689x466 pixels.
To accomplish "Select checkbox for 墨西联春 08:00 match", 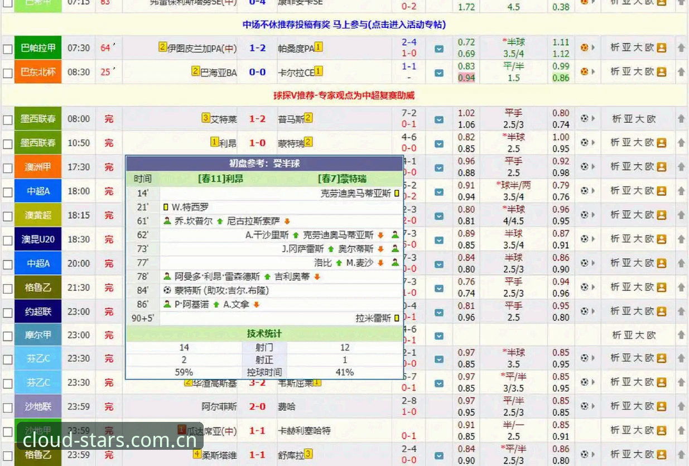I will click(x=7, y=120).
